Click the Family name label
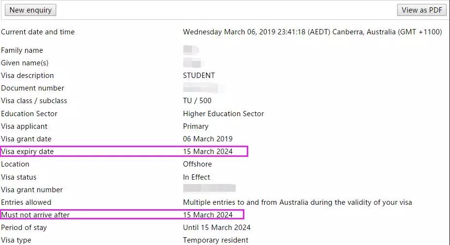The height and width of the screenshot is (245, 450). click(x=22, y=50)
